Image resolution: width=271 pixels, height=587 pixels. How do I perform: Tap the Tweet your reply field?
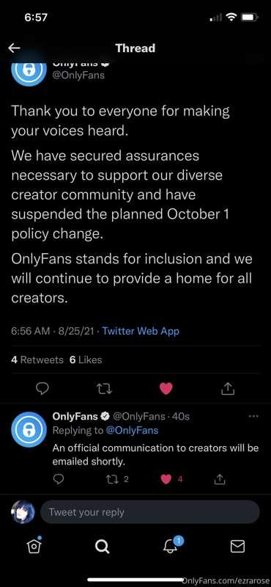click(149, 511)
